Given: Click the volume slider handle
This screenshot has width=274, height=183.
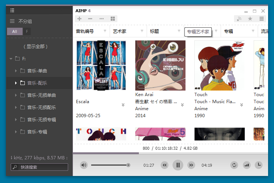Looking at the screenshot, I should point(128,165).
